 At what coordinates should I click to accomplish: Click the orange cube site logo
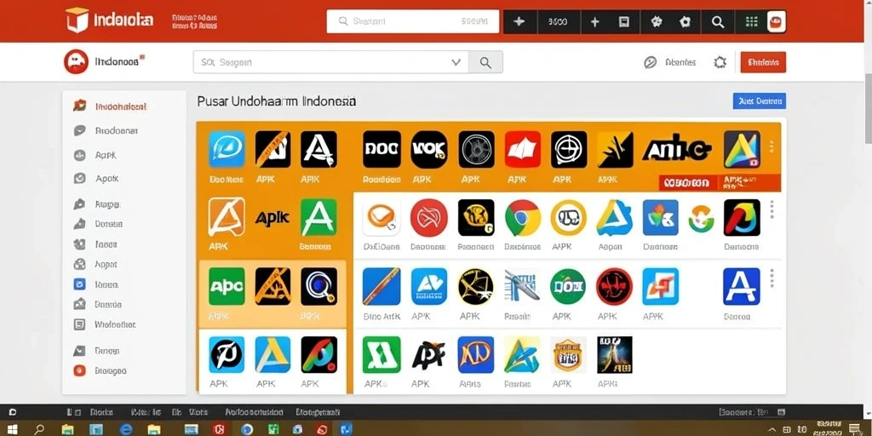point(77,20)
